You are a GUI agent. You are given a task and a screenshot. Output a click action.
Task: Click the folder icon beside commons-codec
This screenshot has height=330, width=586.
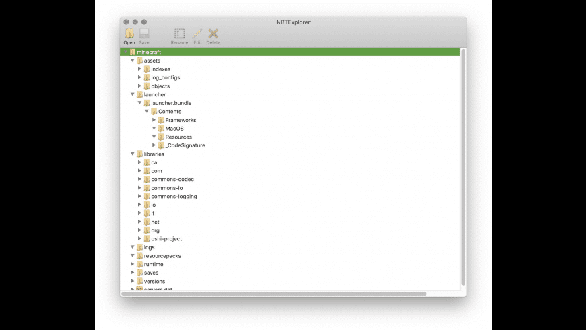[147, 179]
